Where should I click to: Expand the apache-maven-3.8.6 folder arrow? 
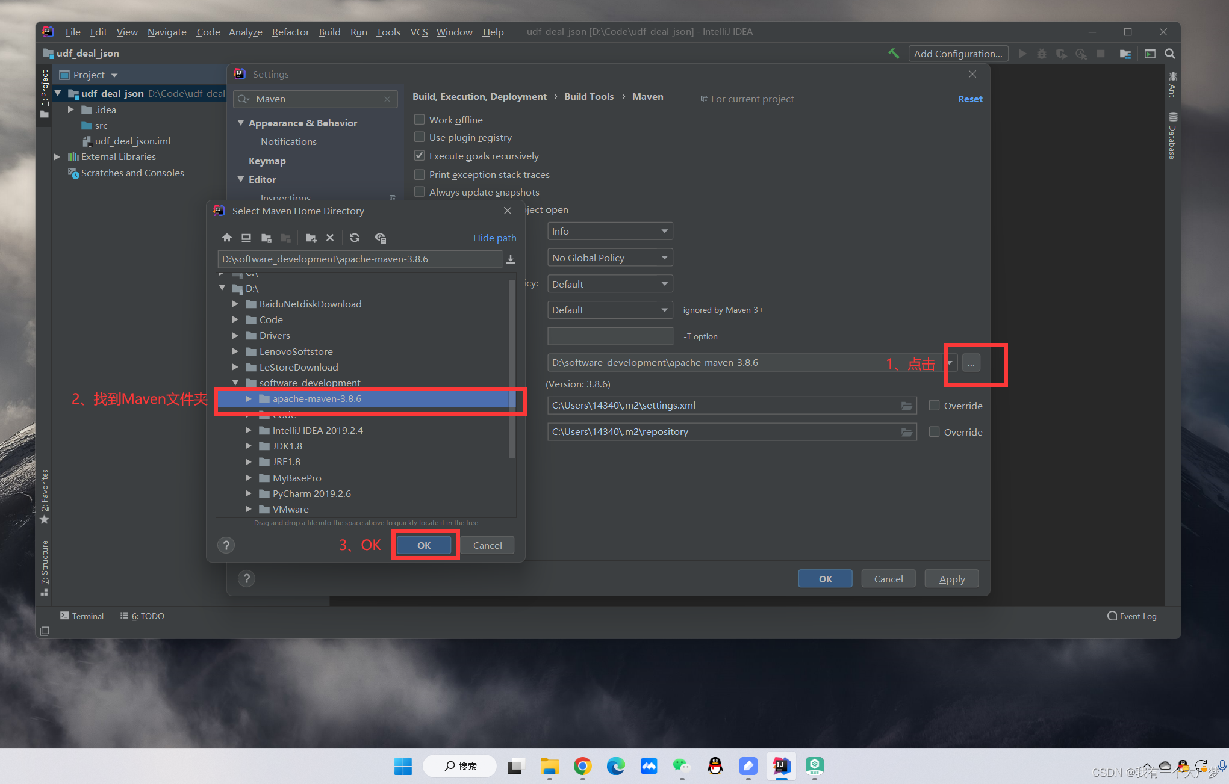pos(248,399)
